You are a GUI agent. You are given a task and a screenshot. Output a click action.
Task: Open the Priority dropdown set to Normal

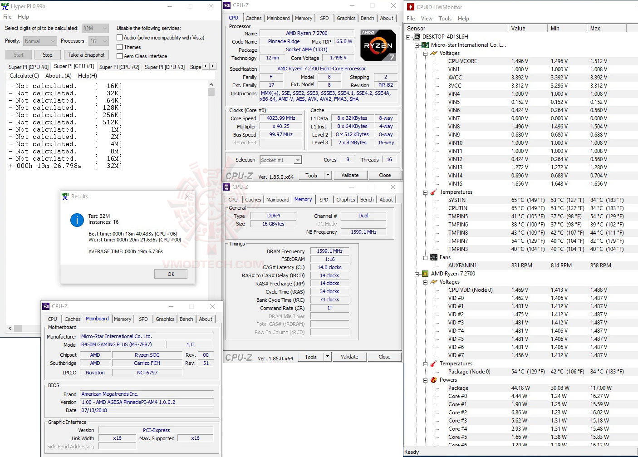[40, 41]
